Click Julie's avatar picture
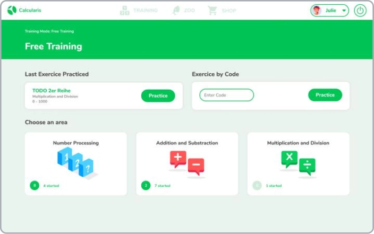This screenshot has height=234, width=374. tap(317, 11)
